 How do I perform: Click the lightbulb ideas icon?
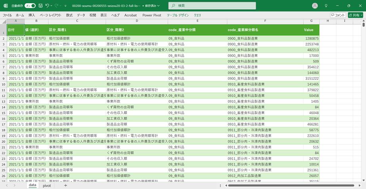click(x=326, y=6)
